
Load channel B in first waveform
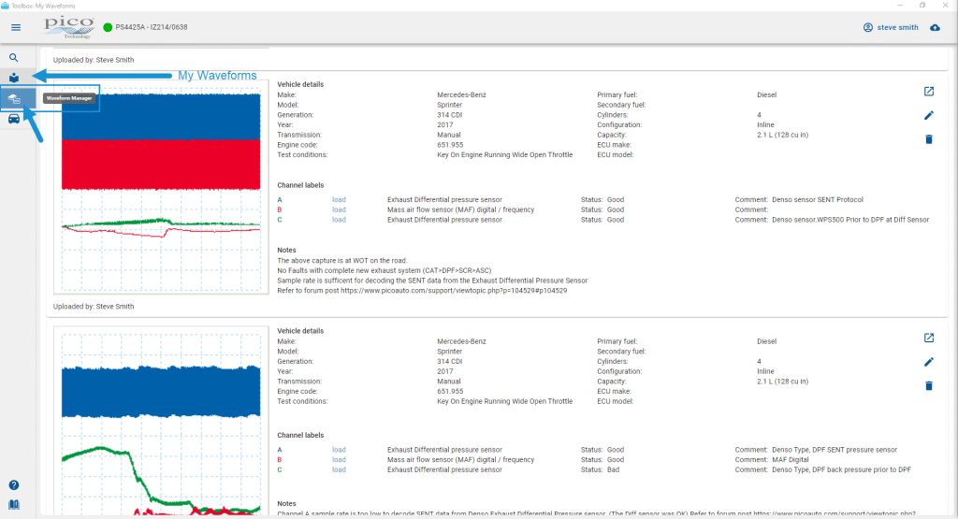(339, 209)
